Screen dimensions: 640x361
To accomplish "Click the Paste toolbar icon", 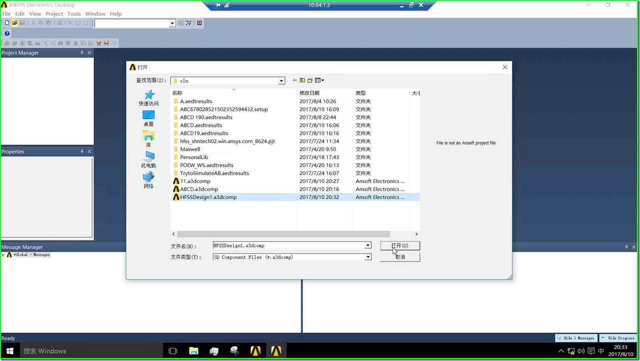I will (48, 23).
